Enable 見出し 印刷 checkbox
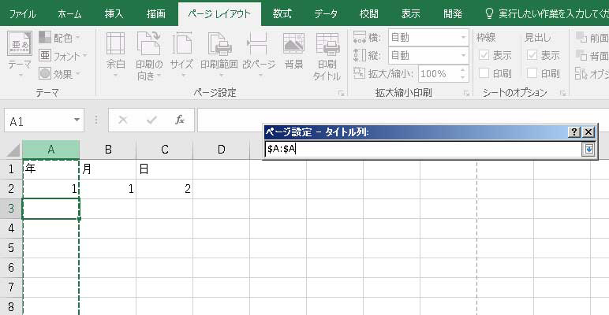This screenshot has height=315, width=609. (x=532, y=73)
